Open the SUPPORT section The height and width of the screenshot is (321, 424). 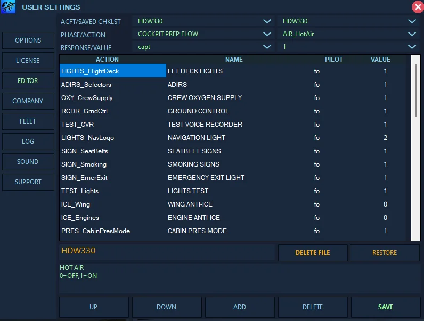(28, 182)
